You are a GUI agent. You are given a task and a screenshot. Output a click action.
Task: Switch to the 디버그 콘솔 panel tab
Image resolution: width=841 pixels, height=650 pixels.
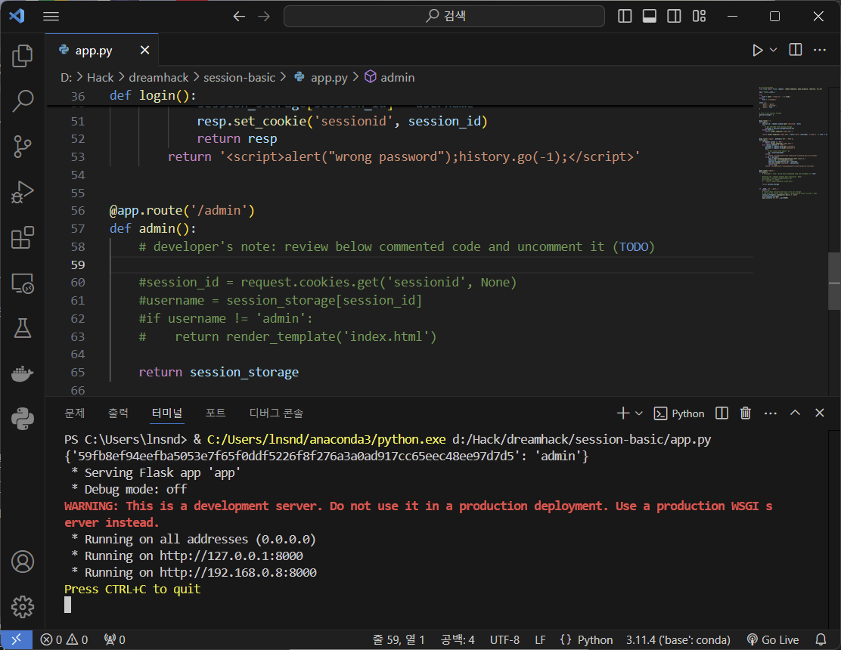point(276,413)
